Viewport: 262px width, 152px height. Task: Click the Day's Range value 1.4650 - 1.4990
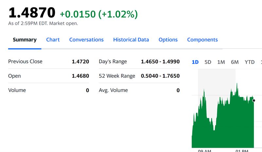pyautogui.click(x=160, y=62)
